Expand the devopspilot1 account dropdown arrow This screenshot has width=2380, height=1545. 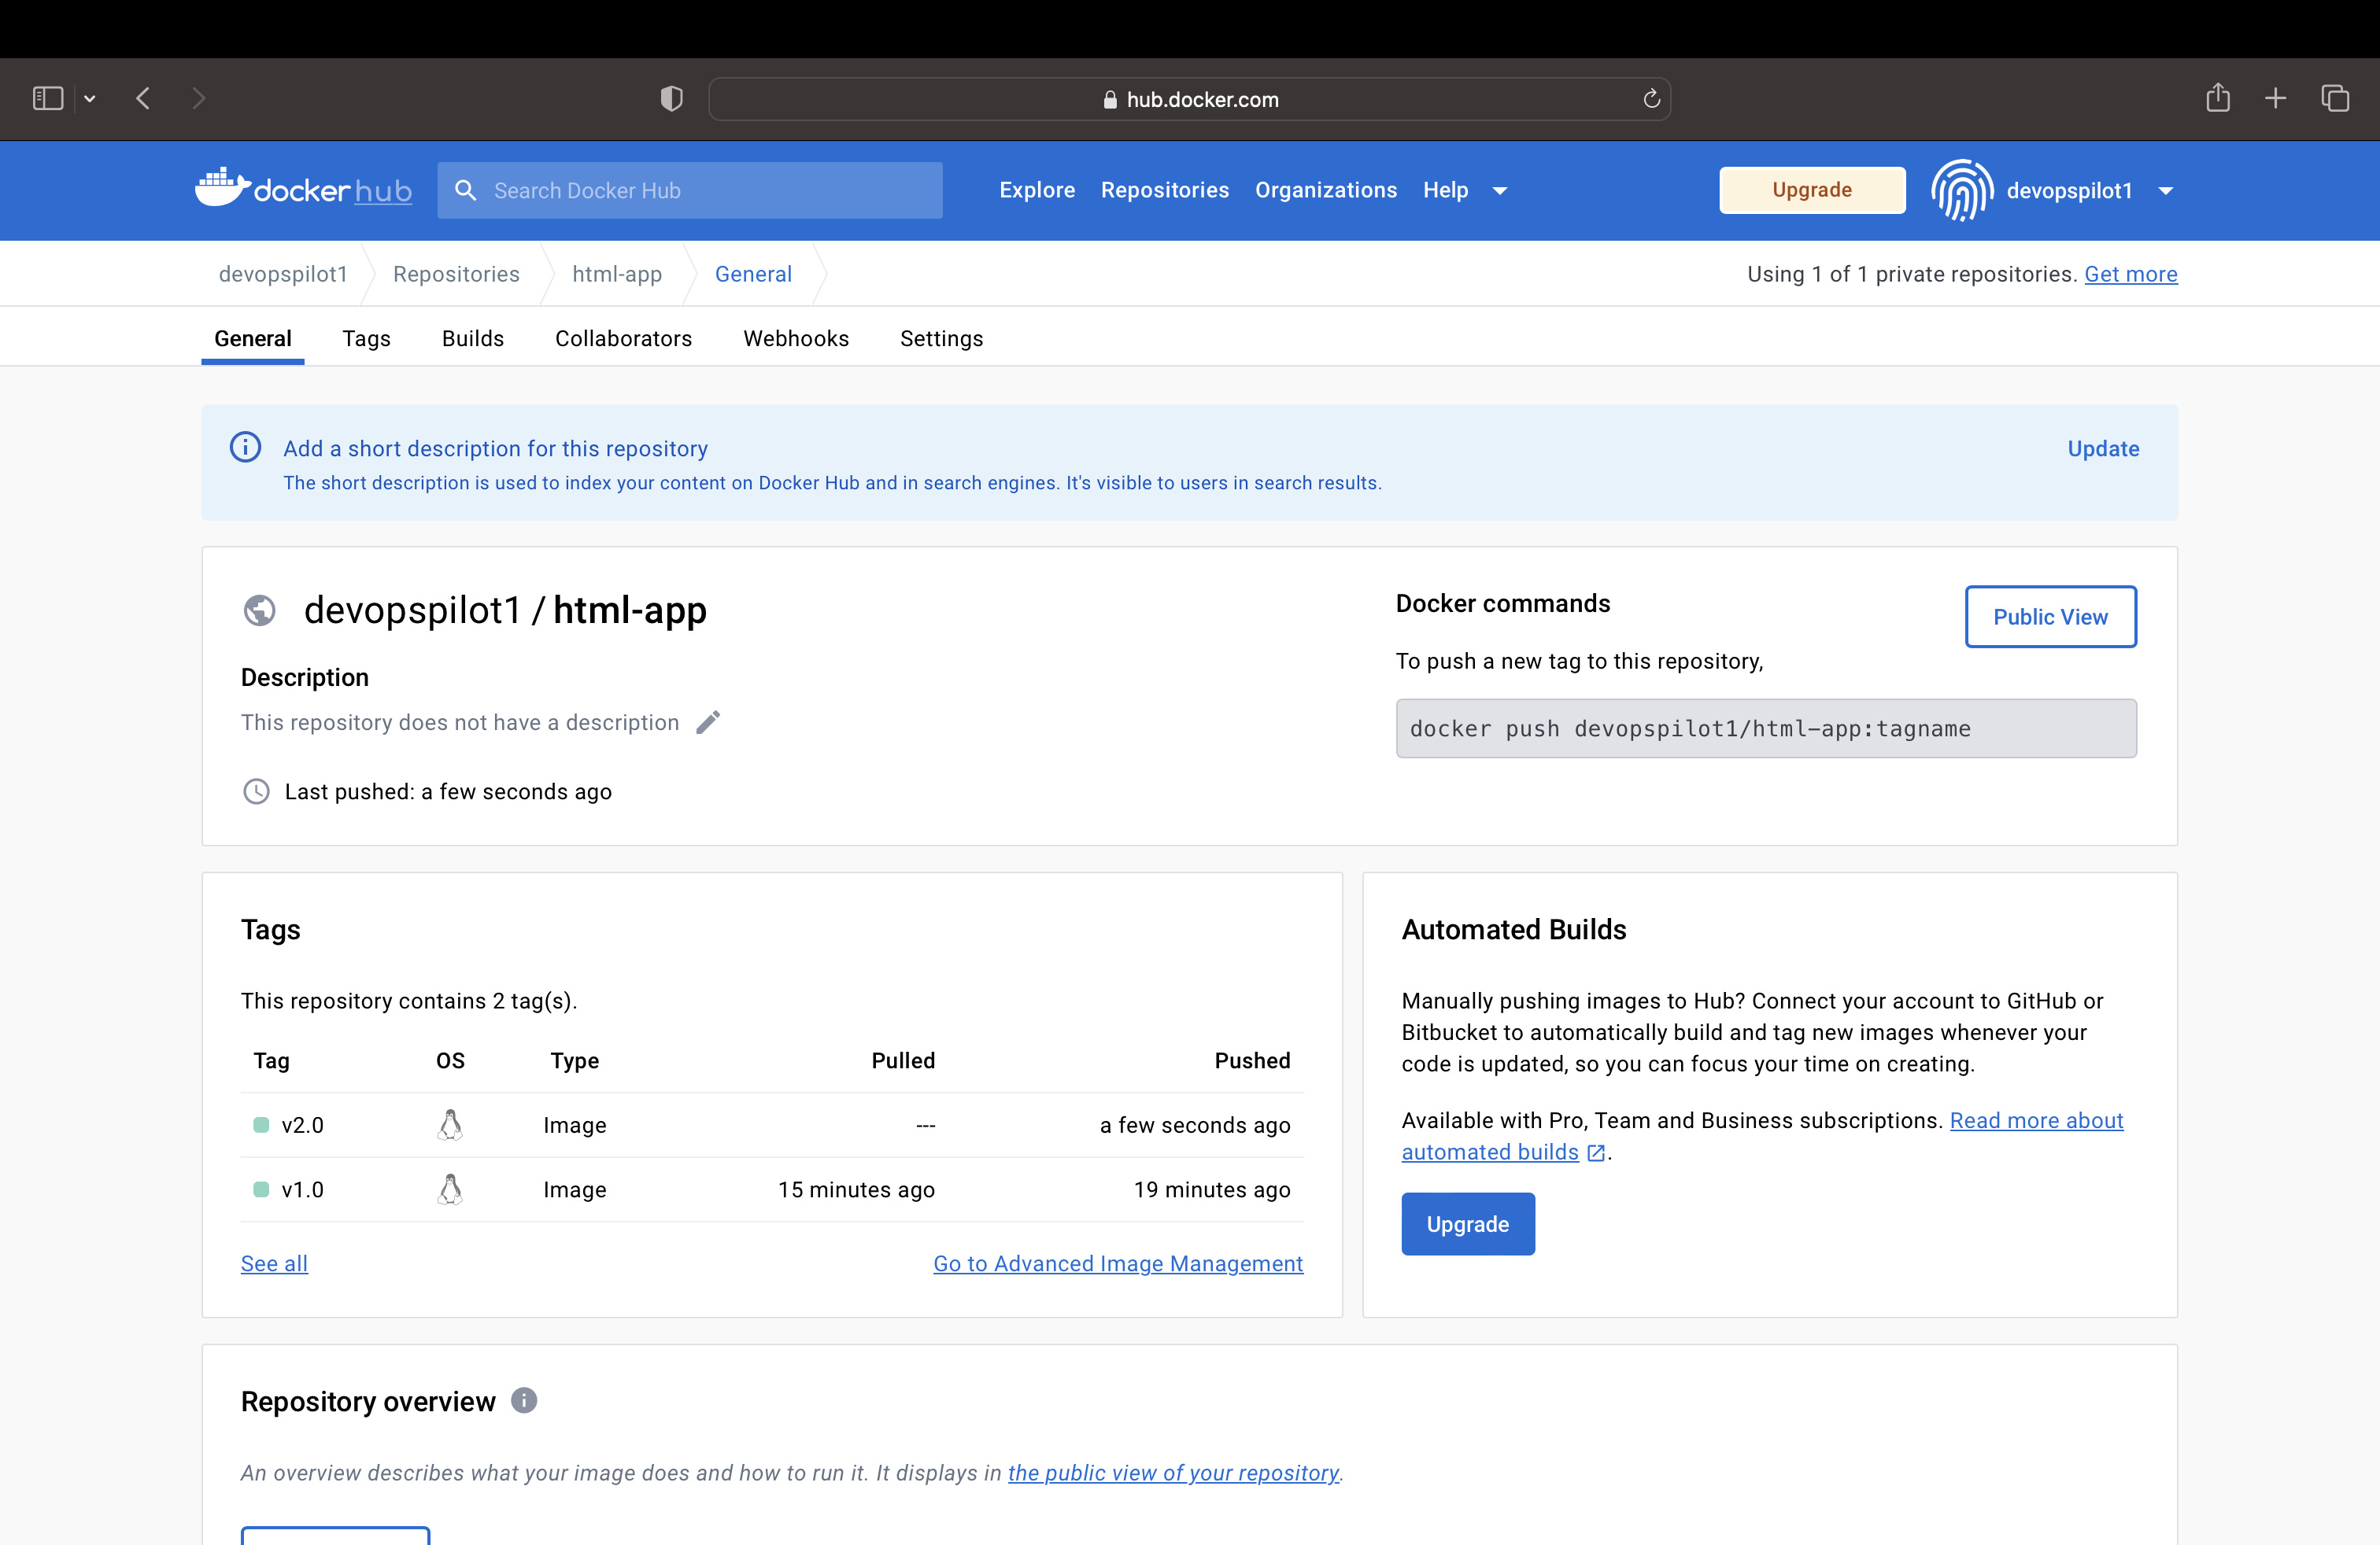(x=2166, y=191)
